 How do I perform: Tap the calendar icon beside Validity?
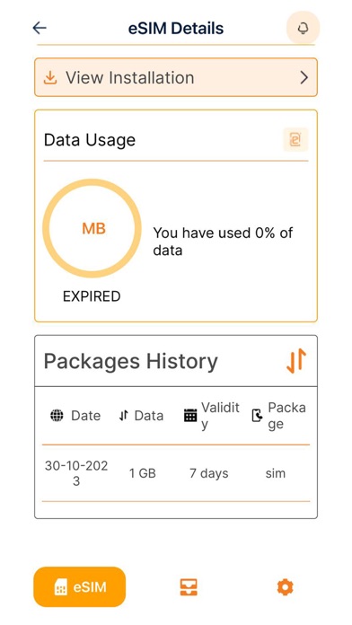coord(190,416)
